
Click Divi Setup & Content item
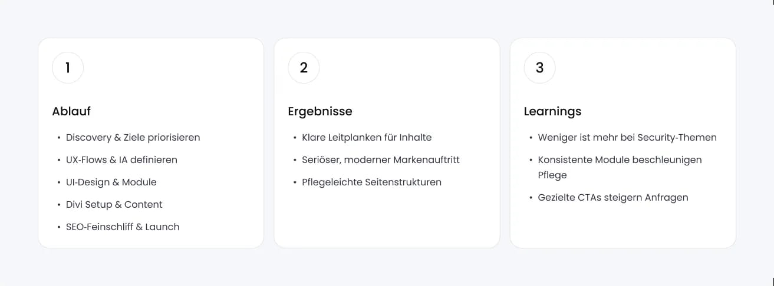114,205
